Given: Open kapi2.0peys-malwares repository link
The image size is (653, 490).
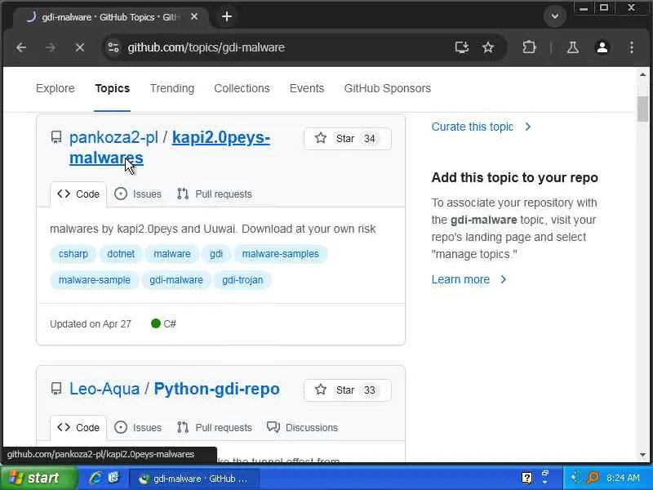Looking at the screenshot, I should pyautogui.click(x=170, y=148).
